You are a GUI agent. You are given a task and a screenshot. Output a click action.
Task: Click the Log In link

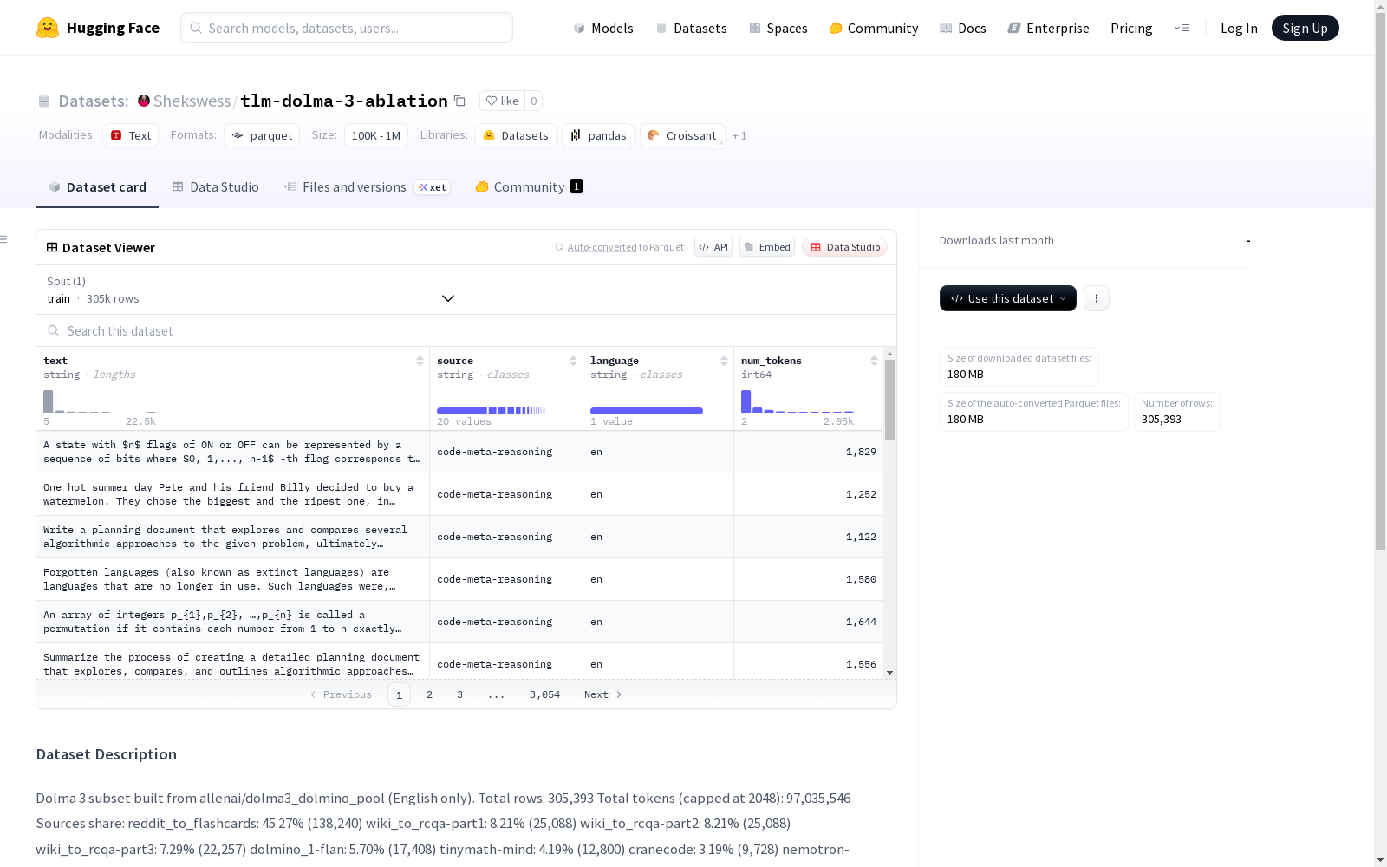coord(1239,28)
